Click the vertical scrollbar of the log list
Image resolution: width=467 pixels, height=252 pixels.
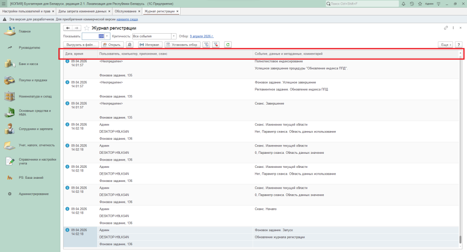(460, 150)
